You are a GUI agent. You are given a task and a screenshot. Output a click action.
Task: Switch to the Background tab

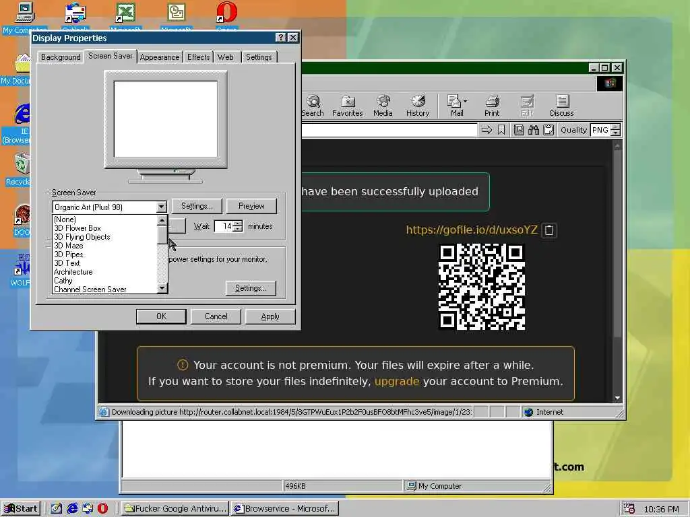pos(61,57)
